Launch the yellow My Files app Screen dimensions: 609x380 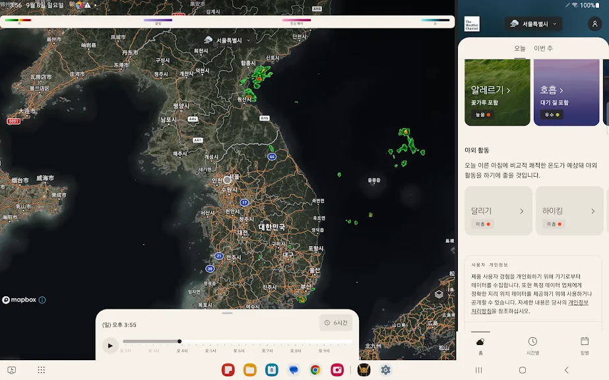point(250,370)
